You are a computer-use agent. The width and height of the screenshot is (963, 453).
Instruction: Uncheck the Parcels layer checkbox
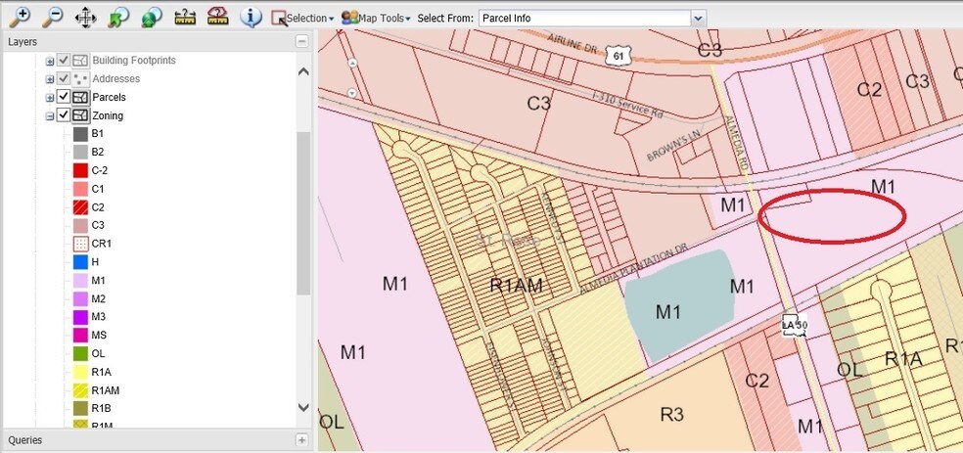pyautogui.click(x=64, y=97)
